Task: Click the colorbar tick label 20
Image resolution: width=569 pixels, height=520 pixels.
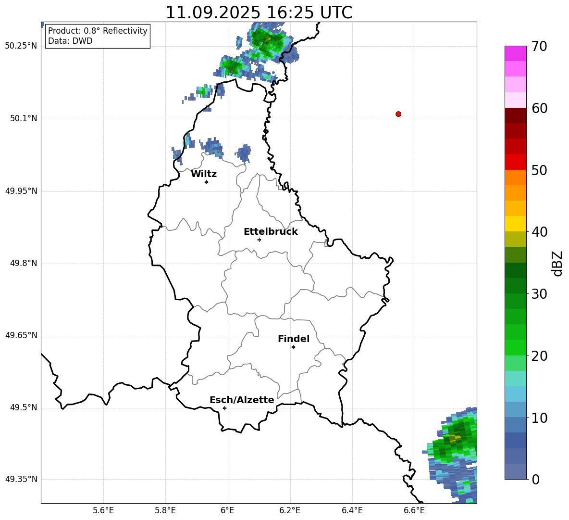Action: point(539,356)
